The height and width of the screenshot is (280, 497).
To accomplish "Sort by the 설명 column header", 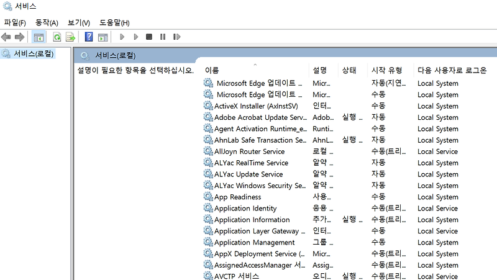I will (x=319, y=70).
